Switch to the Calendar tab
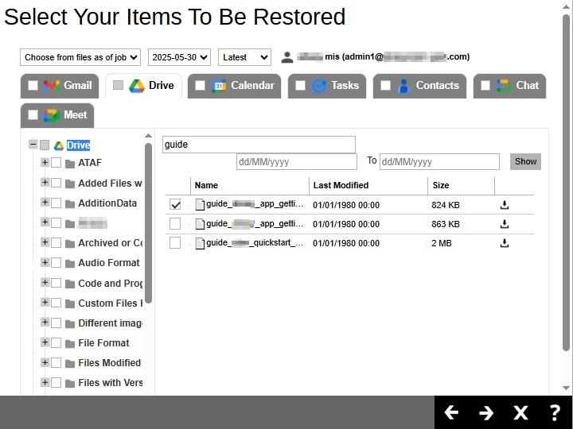Screen dimensions: 573x429 252,86
